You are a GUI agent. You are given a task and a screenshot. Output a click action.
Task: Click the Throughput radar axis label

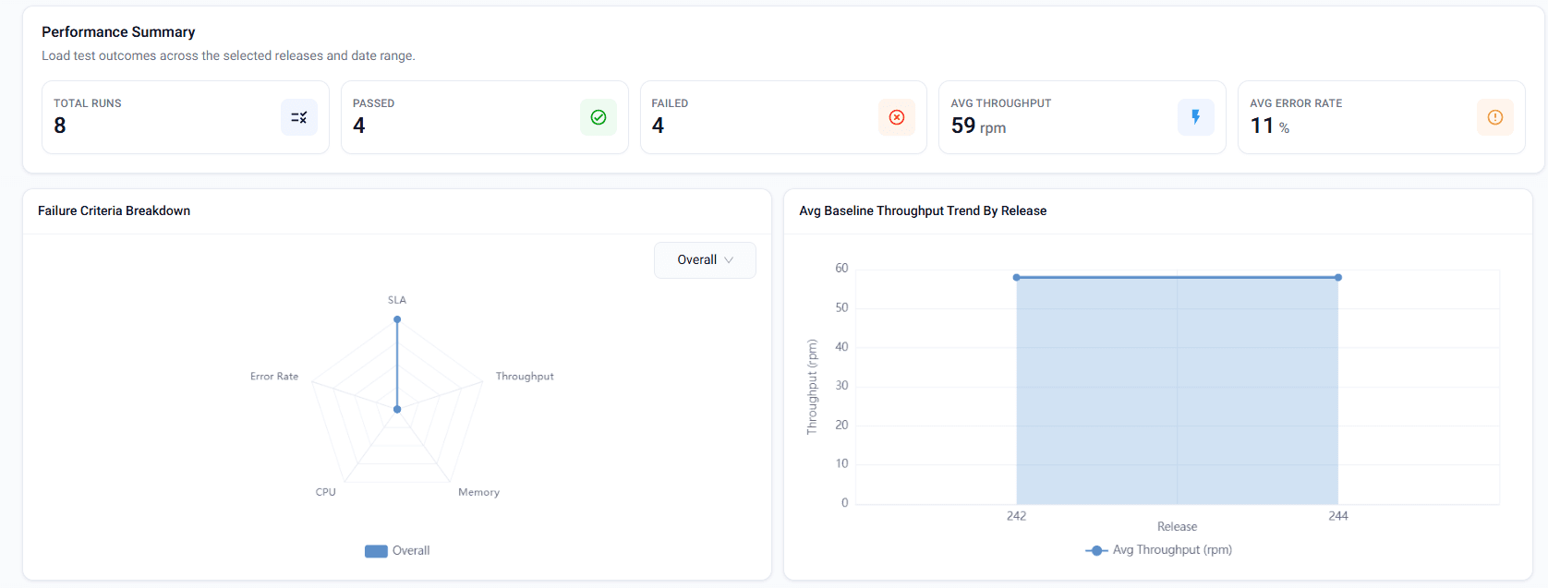pyautogui.click(x=525, y=377)
